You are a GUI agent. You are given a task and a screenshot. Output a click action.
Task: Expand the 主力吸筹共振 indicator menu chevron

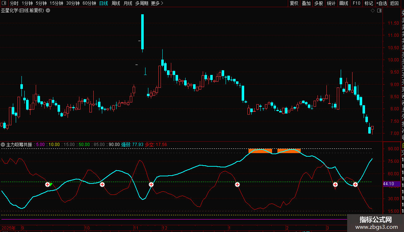click(3, 145)
